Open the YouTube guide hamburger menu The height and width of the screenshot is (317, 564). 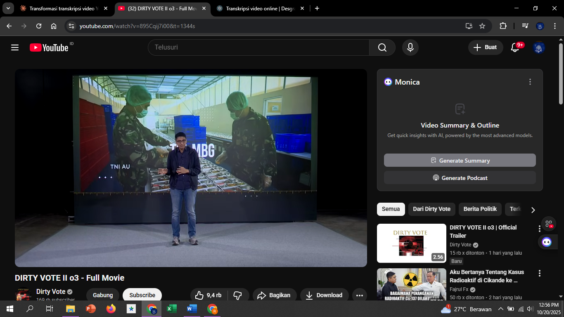click(x=15, y=47)
